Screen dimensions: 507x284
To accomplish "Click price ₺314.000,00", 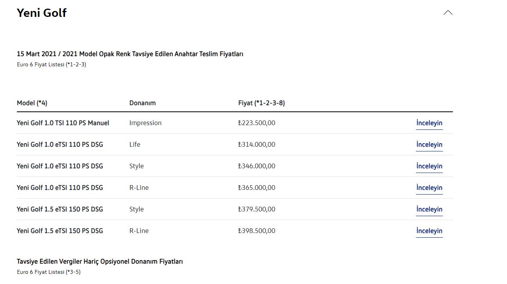I will click(257, 144).
